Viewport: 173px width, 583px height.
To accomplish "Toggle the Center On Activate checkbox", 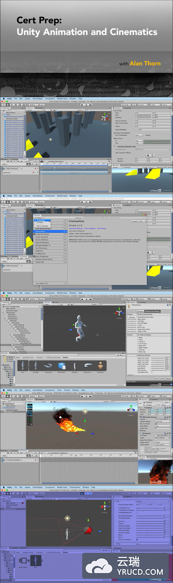I will (137, 539).
